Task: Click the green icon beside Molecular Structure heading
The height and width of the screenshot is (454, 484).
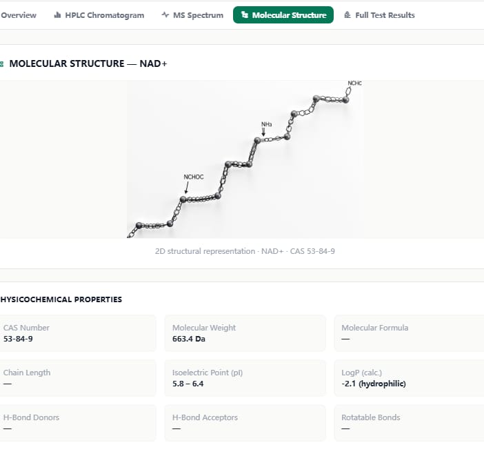Action: tap(2, 64)
